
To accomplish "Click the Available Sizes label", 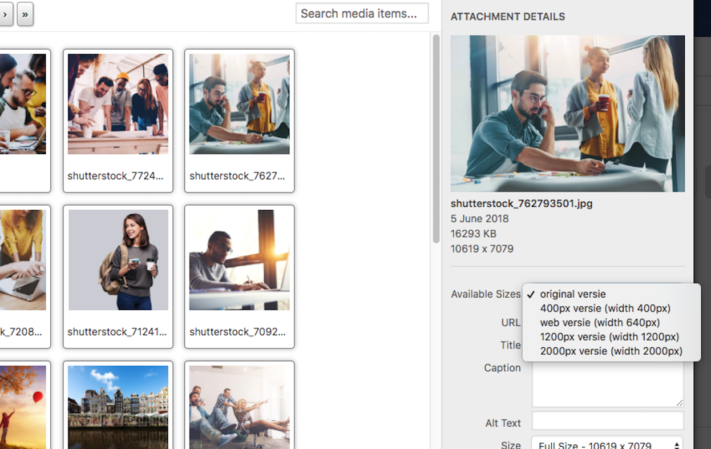I will coord(486,294).
